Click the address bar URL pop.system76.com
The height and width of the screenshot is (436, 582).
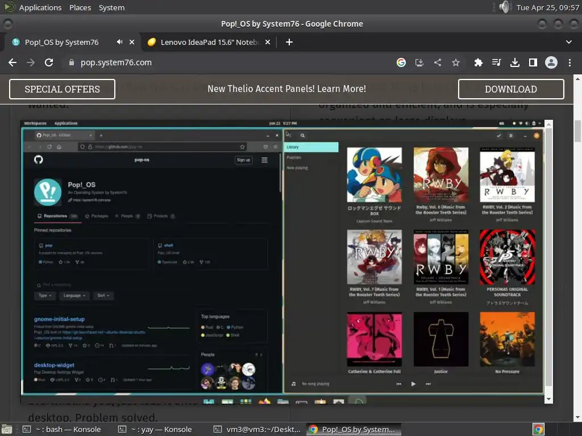click(116, 62)
